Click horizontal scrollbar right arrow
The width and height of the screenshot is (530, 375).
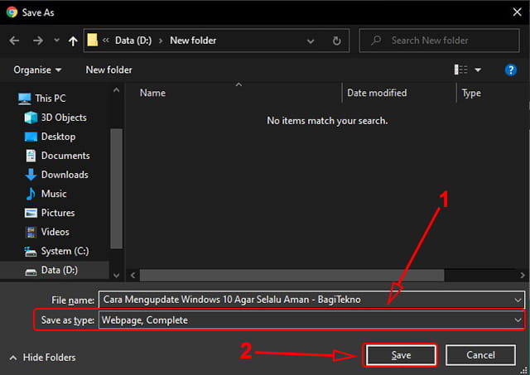[x=523, y=276]
